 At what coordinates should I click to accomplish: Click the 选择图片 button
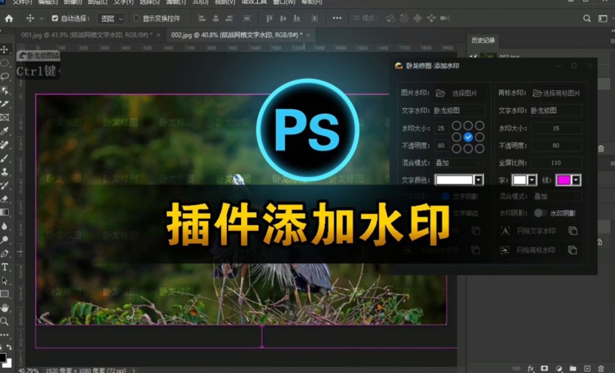pyautogui.click(x=464, y=93)
